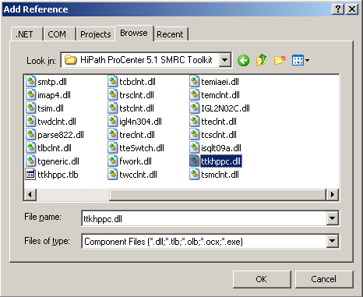
Task: Click the Cancel button
Action: (x=324, y=279)
